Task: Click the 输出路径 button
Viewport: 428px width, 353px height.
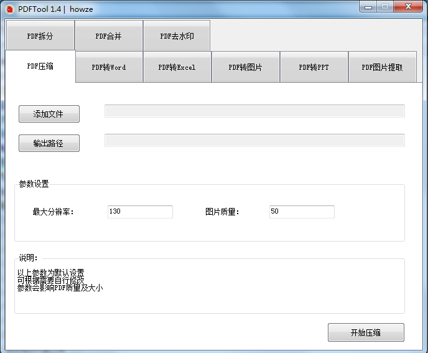Action: (49, 143)
